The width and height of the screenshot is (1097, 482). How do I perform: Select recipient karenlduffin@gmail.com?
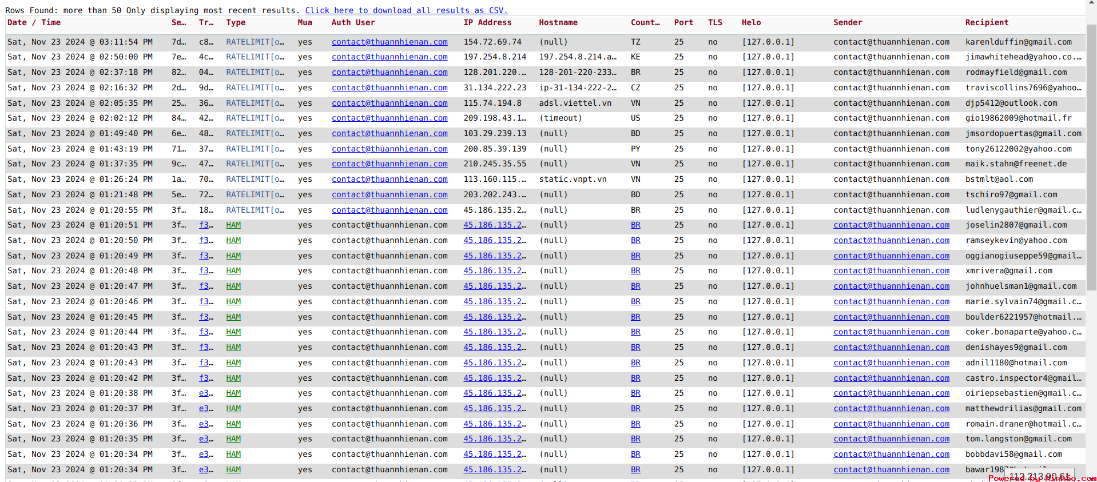(x=1019, y=42)
